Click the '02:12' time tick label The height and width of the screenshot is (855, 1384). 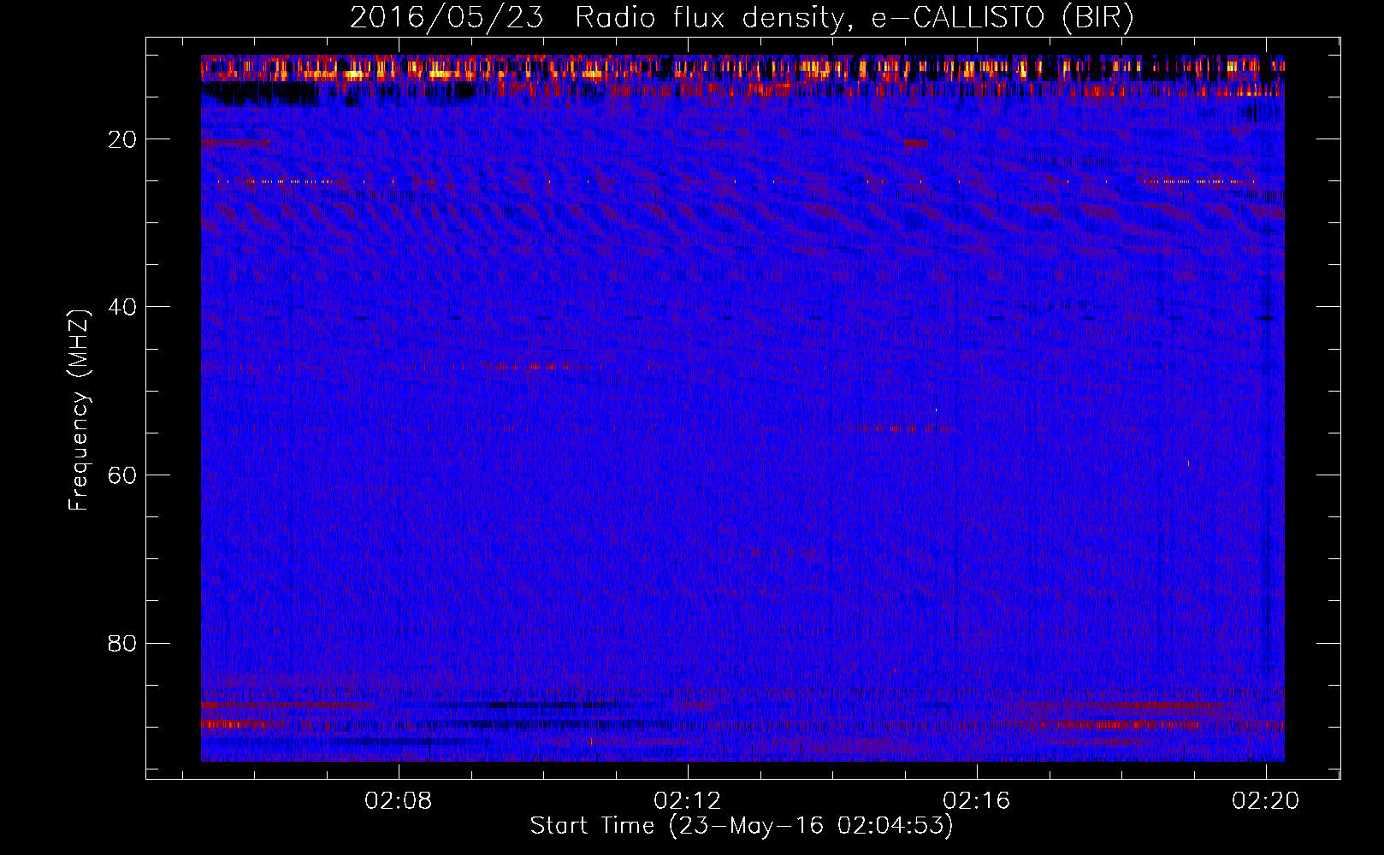pyautogui.click(x=688, y=801)
